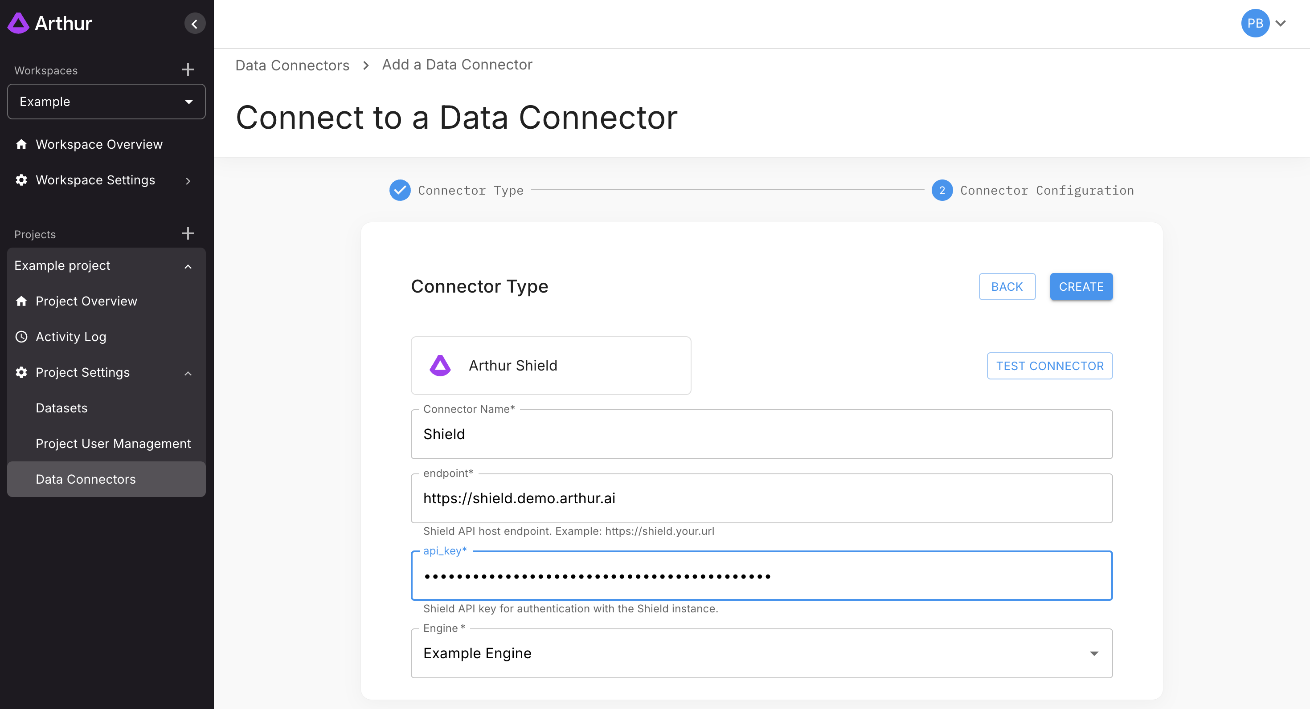Click the Activity Log clock icon
The image size is (1310, 709).
(21, 336)
